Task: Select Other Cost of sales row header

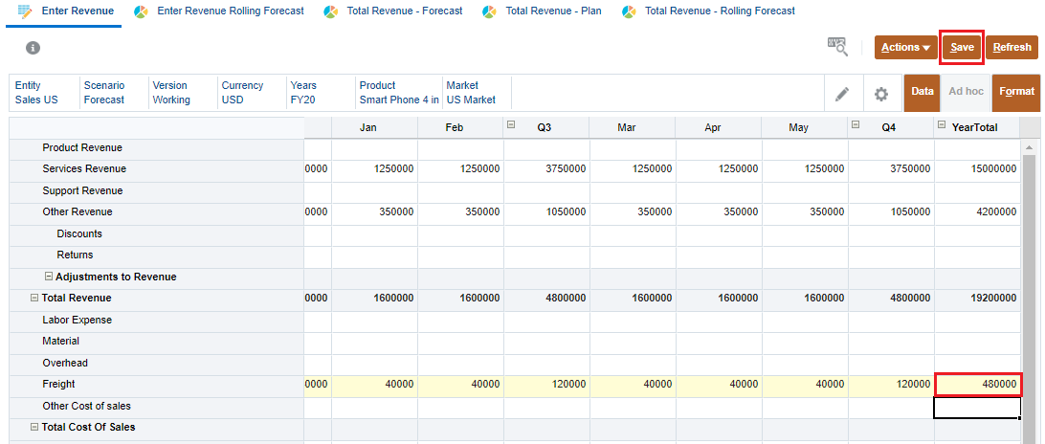Action: pos(157,407)
